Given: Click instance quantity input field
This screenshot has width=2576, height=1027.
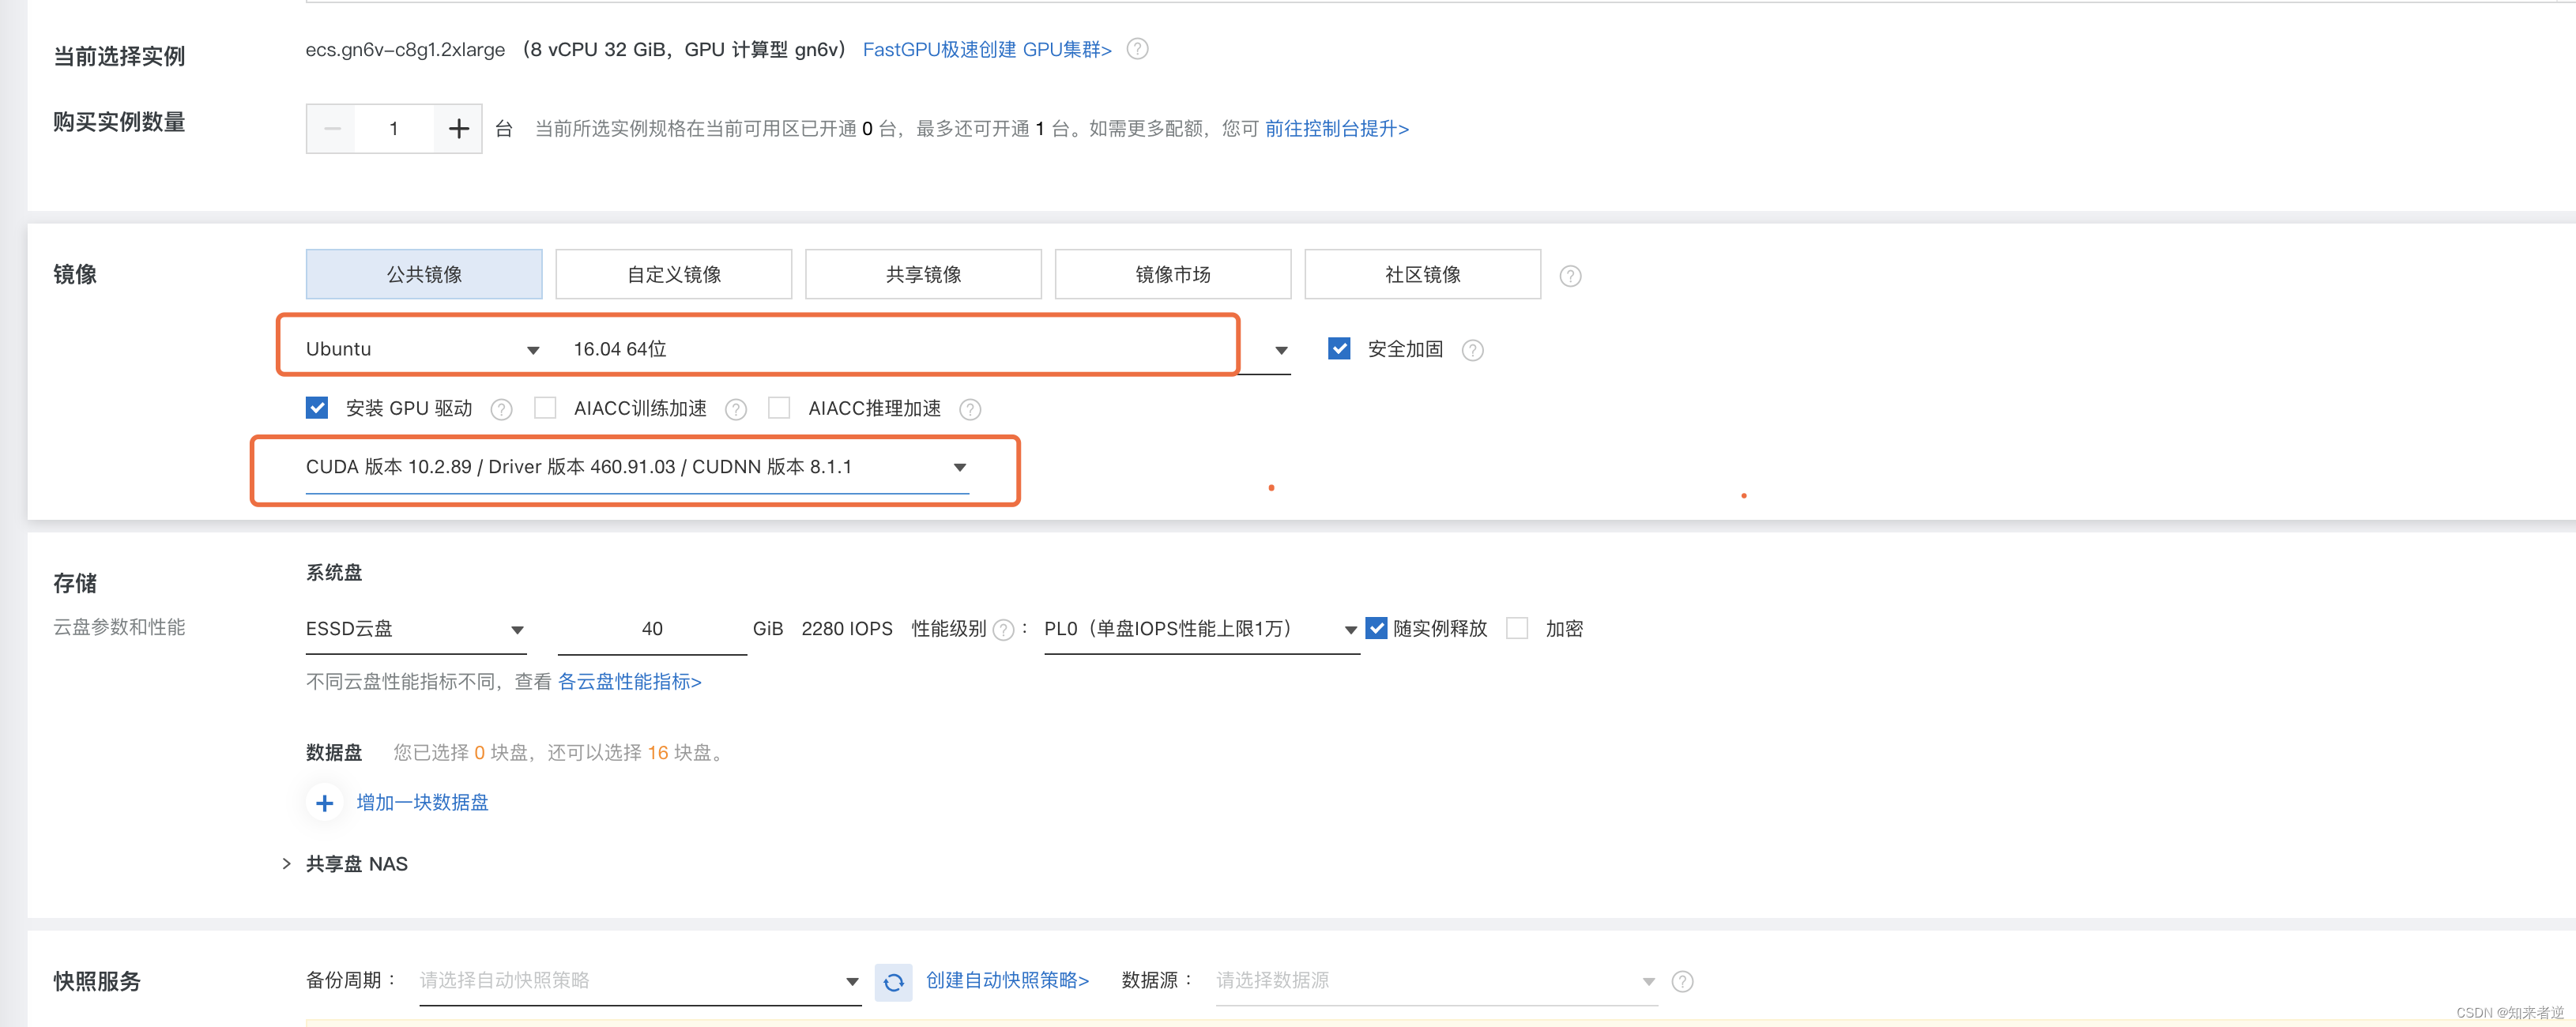Looking at the screenshot, I should tap(394, 129).
